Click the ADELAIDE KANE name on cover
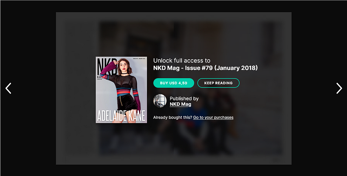 (x=121, y=116)
